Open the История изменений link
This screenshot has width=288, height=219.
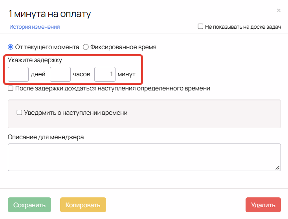click(x=35, y=27)
